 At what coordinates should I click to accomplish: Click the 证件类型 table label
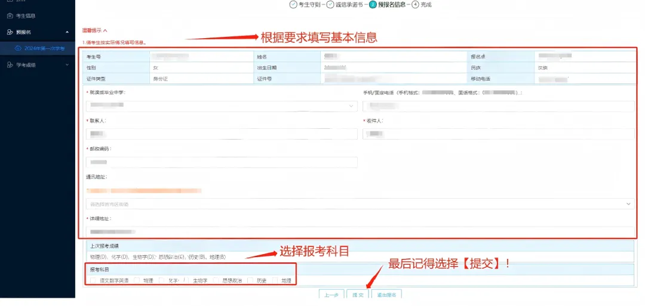pos(96,79)
